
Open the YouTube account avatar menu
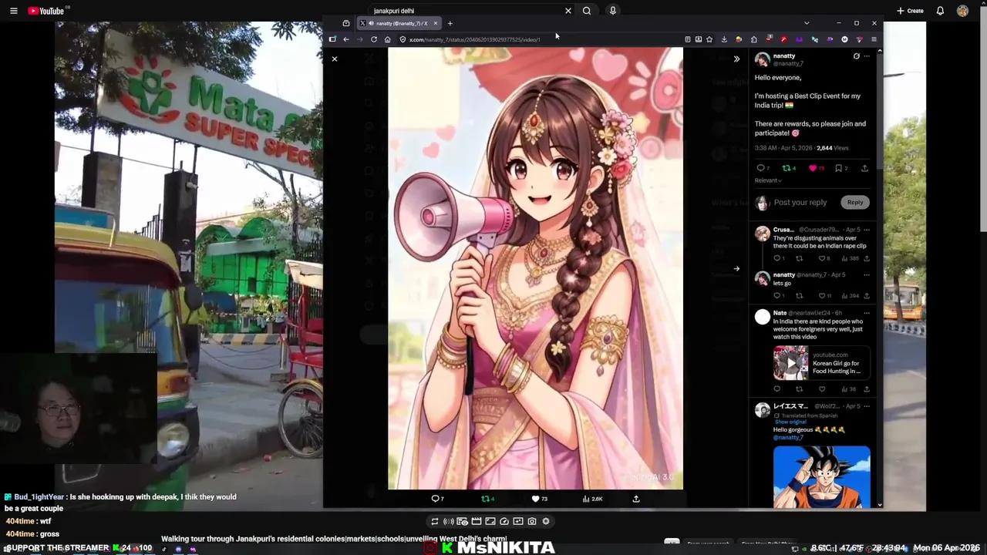962,11
